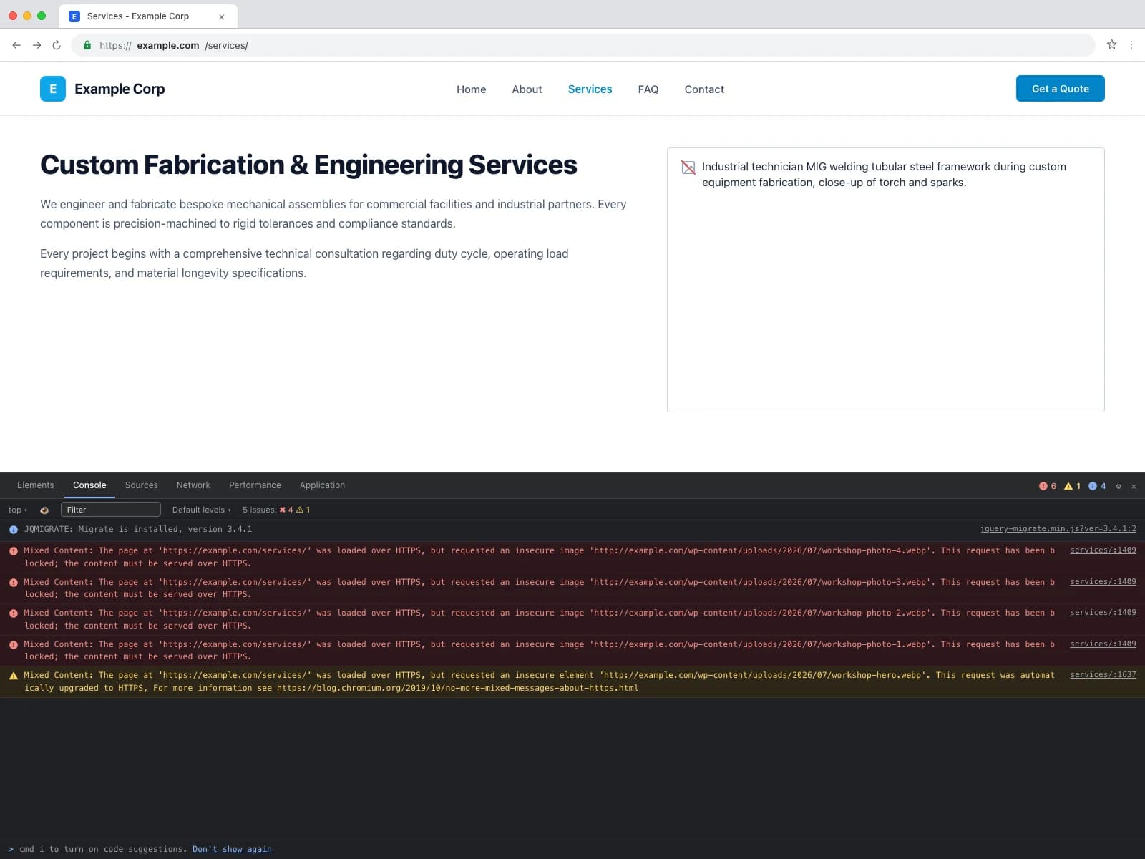
Task: Close the DevTools panel
Action: (x=1134, y=486)
